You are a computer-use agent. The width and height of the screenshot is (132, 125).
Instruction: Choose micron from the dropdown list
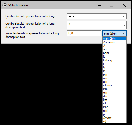pos(115,85)
